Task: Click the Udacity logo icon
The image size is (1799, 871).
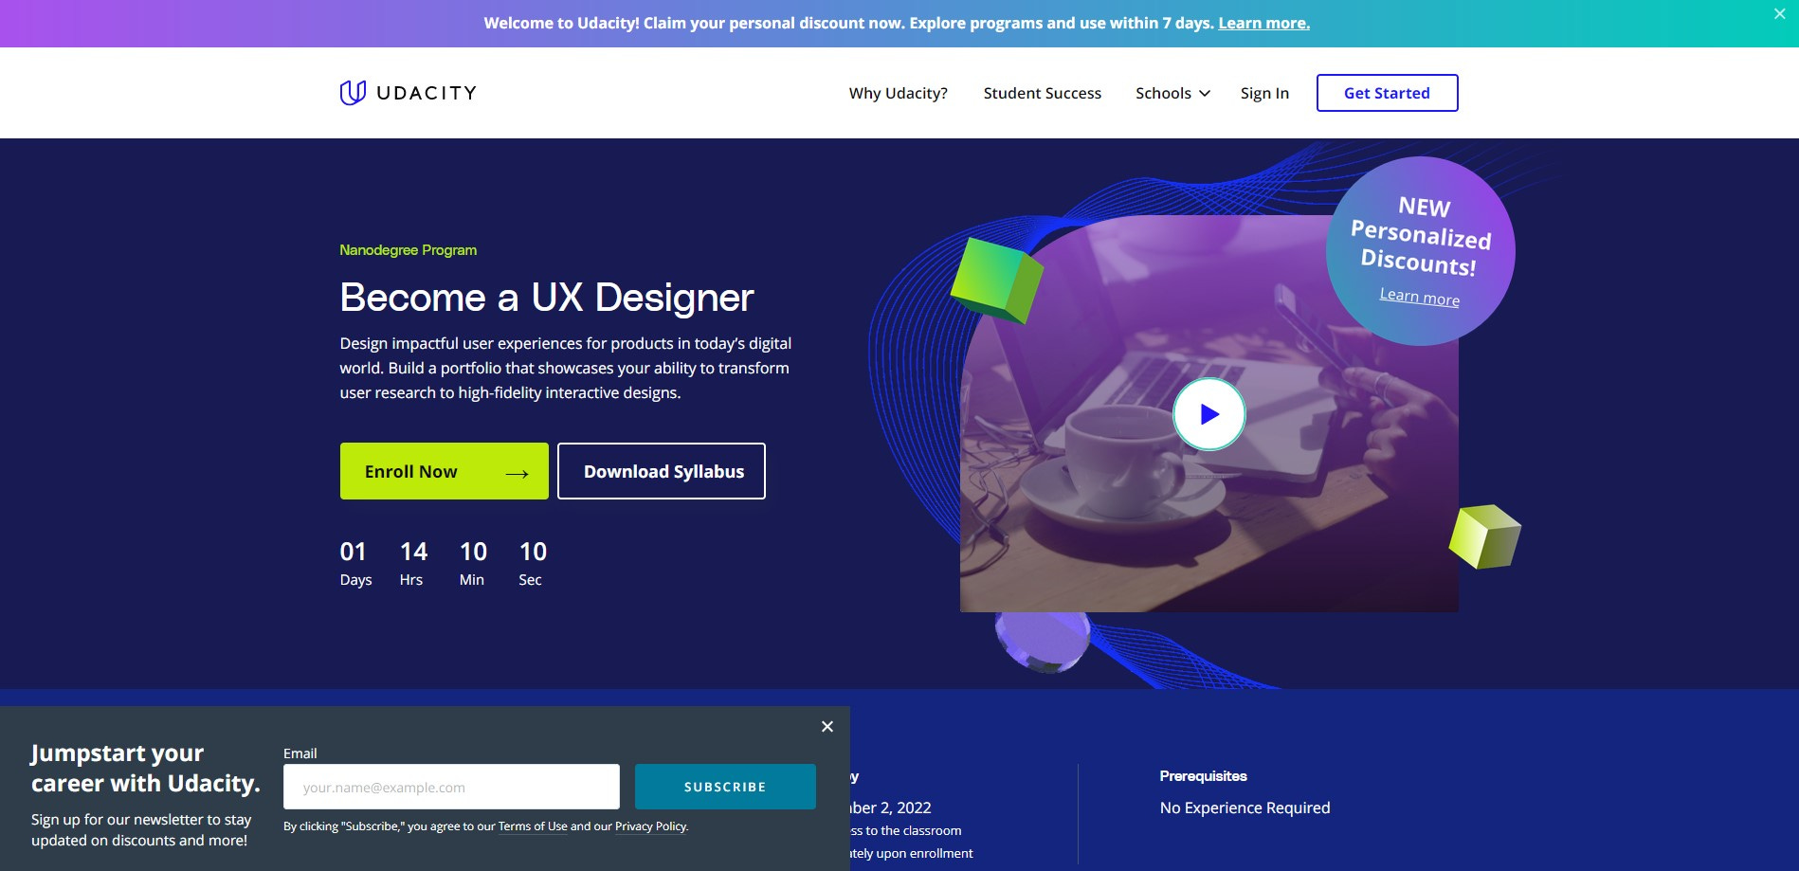Action: (x=353, y=92)
